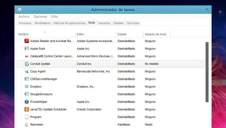This screenshot has height=128, width=226.
Task: Select the Dropbox entry name
Action: (36, 87)
